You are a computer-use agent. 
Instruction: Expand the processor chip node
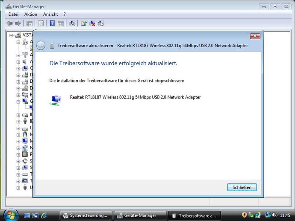click(x=18, y=155)
